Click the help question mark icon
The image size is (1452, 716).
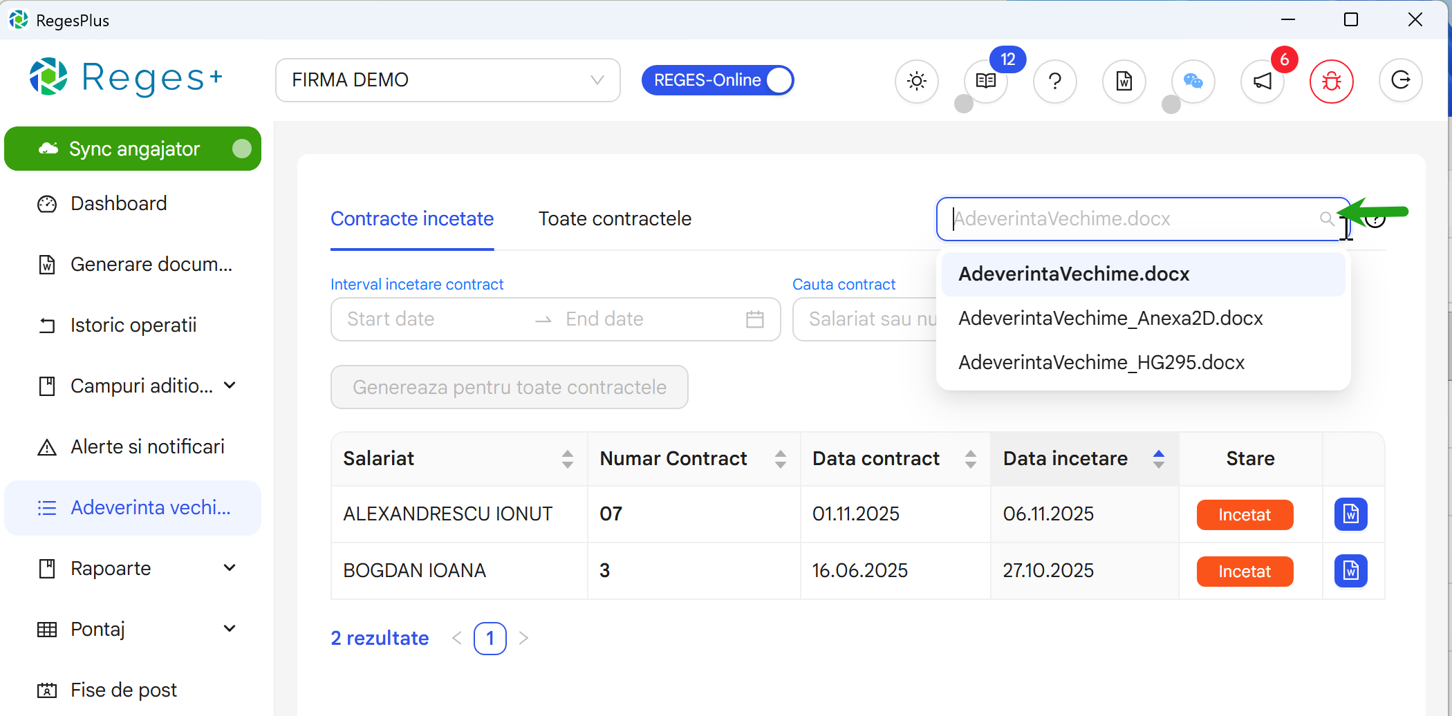(x=1054, y=81)
